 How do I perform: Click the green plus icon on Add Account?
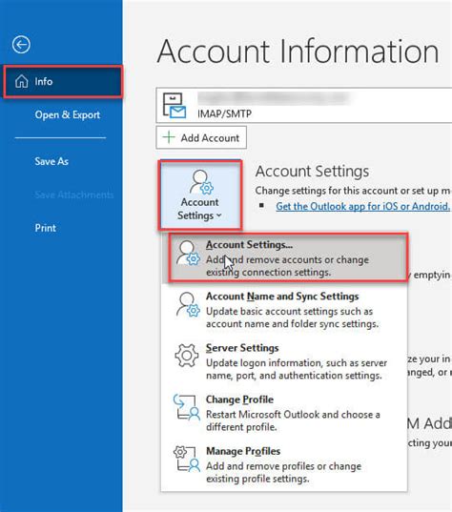pos(169,137)
